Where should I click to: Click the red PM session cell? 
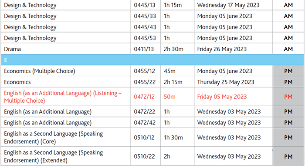[x=288, y=97]
